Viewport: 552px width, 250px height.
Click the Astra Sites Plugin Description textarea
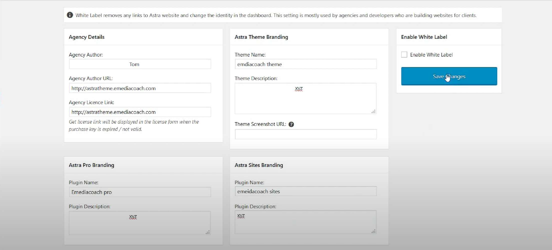[x=305, y=222]
